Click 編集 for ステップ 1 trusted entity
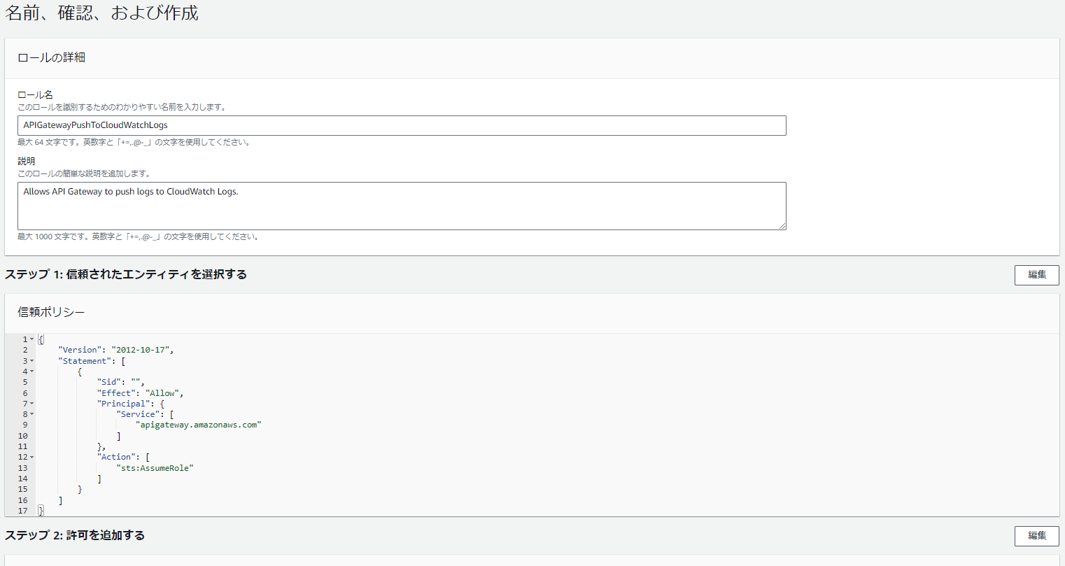 tap(1036, 274)
